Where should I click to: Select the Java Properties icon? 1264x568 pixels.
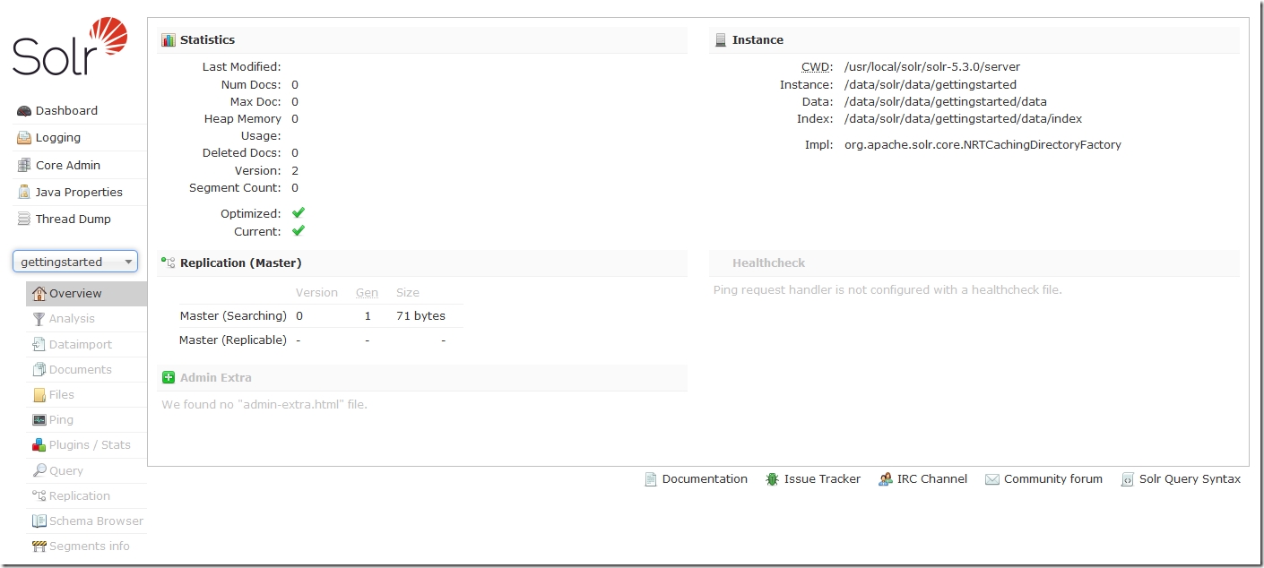[22, 192]
